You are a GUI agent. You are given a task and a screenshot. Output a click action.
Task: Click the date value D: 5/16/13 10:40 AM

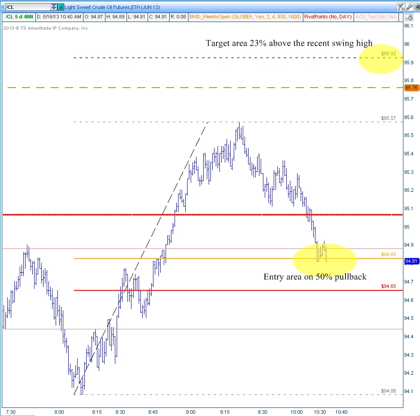[x=59, y=17]
